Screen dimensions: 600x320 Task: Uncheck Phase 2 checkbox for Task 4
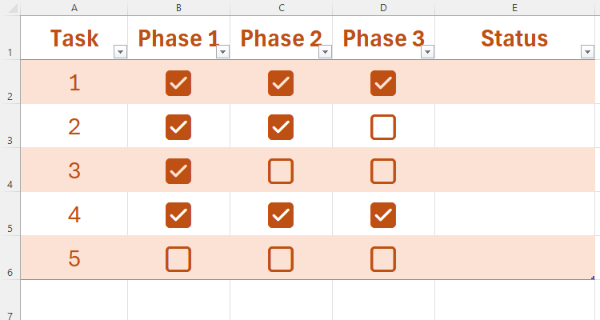[281, 215]
